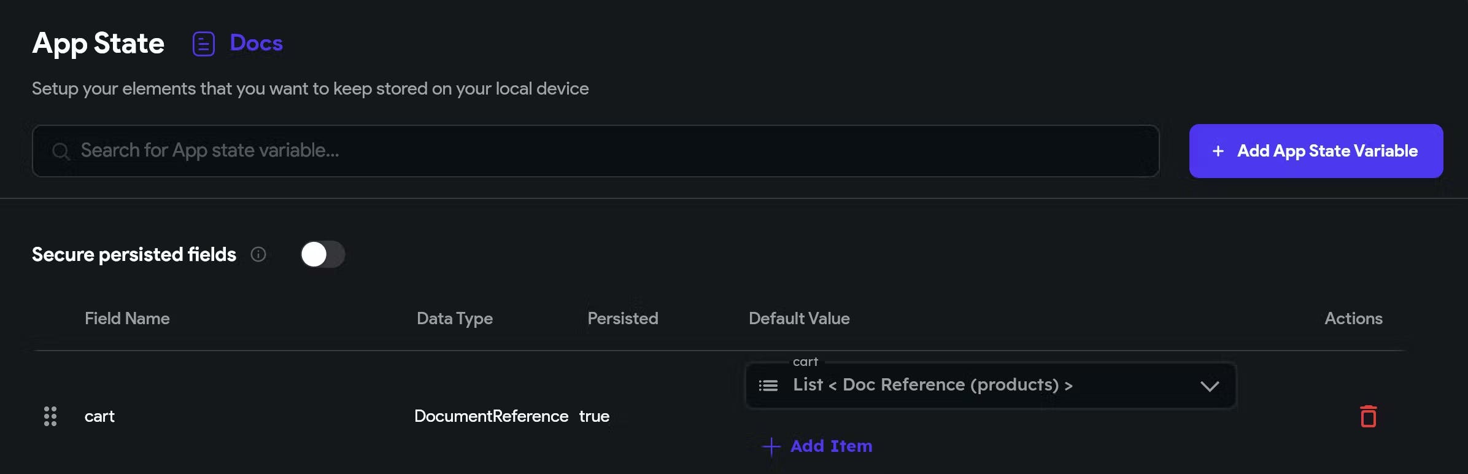Click the info icon beside Secure persisted fields
Image resolution: width=1468 pixels, height=474 pixels.
pyautogui.click(x=258, y=254)
